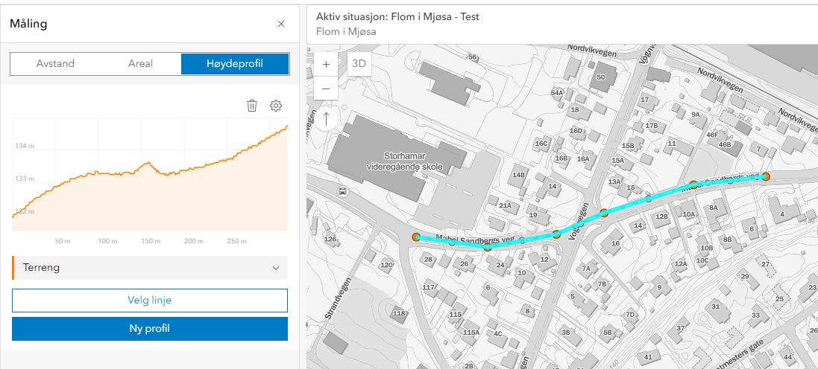Zoom out on the map
818x369 pixels.
click(326, 88)
